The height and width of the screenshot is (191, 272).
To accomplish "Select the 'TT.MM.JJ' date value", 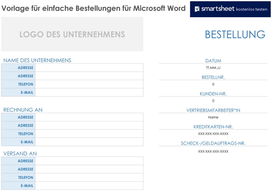I will (213, 68).
